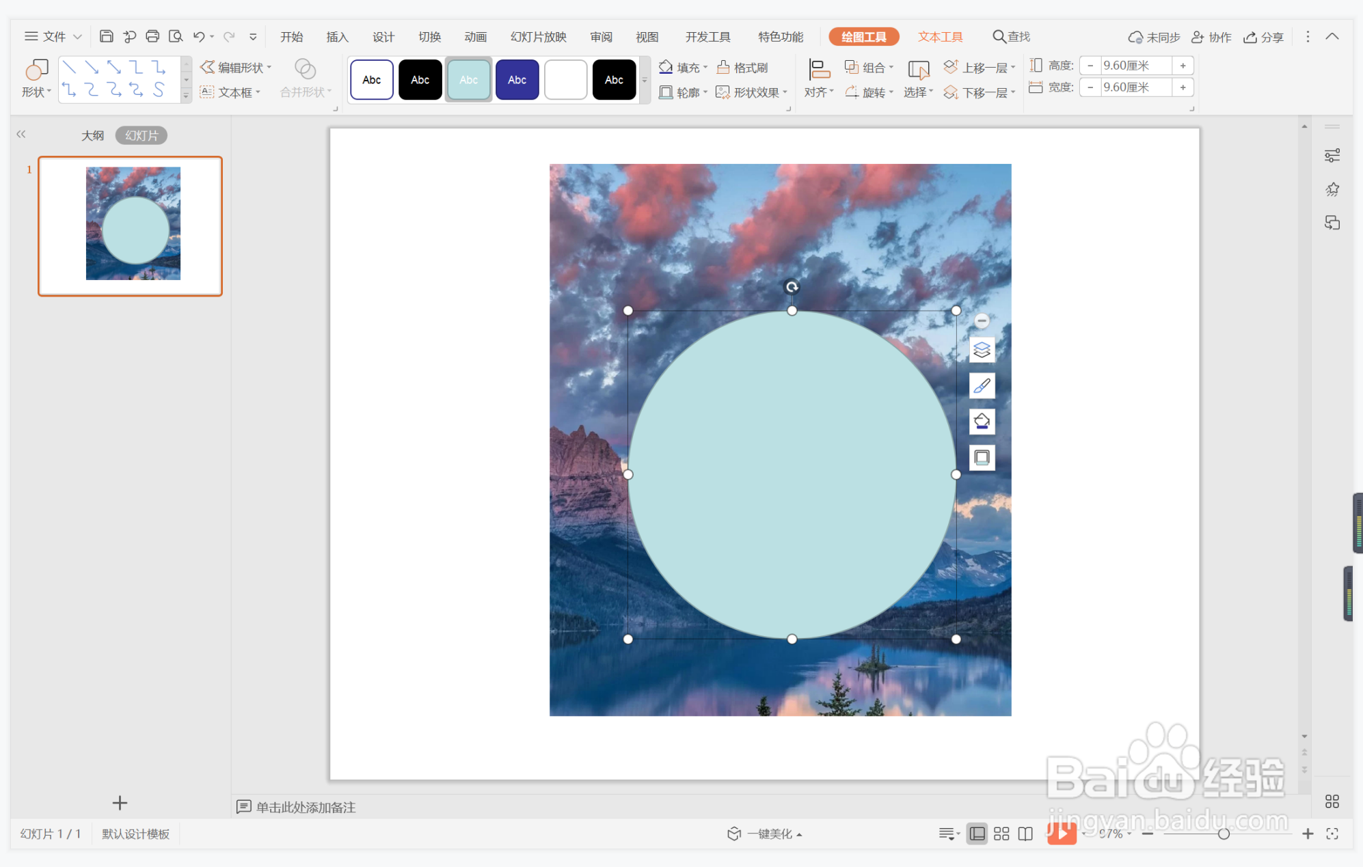Click the layers floating button beside the circle
Screen dimensions: 1363x867
pyautogui.click(x=982, y=350)
